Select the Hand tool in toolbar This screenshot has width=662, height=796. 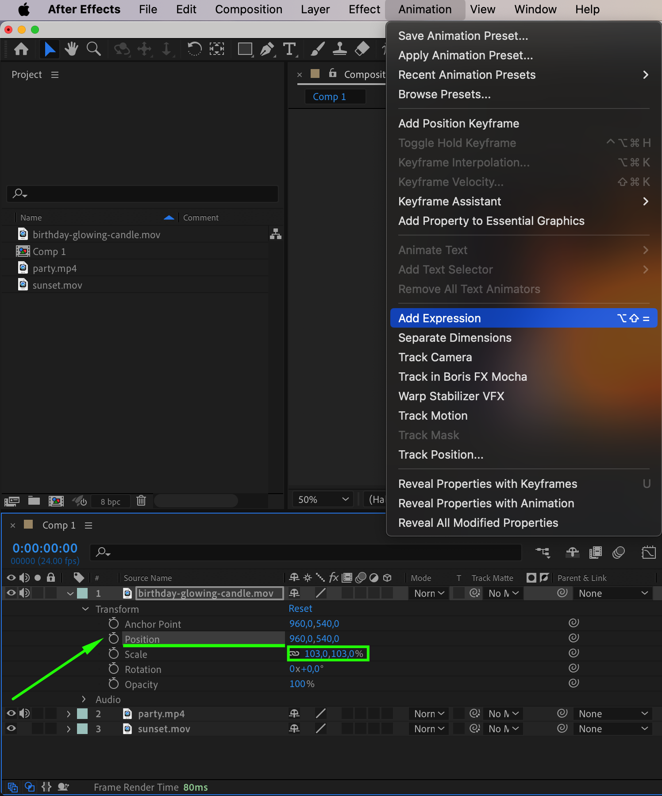(71, 49)
